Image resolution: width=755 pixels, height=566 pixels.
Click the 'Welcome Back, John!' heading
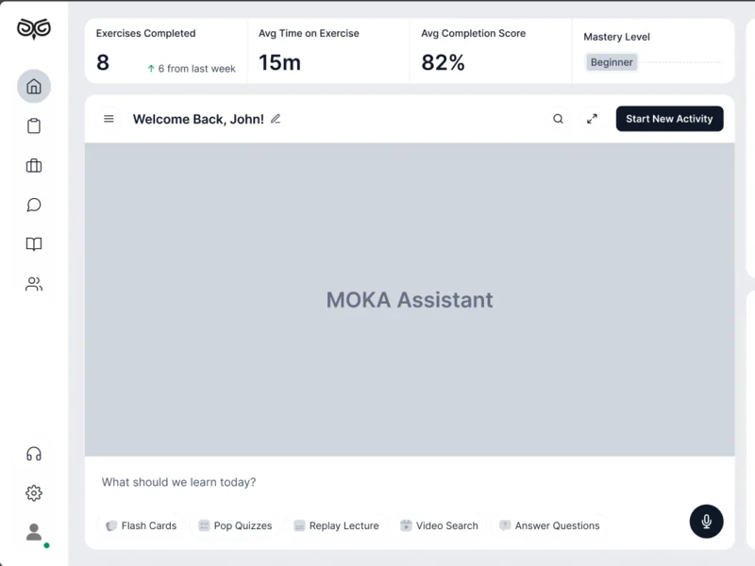[x=198, y=119]
